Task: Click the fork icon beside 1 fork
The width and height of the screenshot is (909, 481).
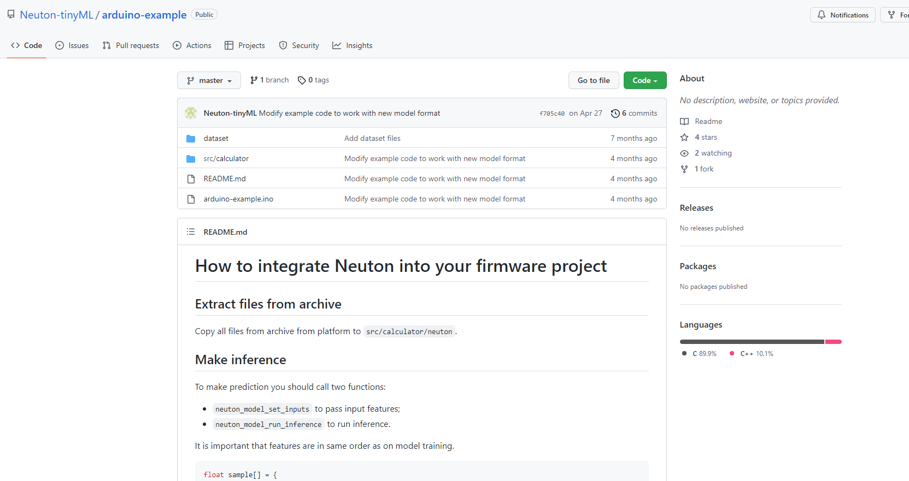Action: [684, 169]
